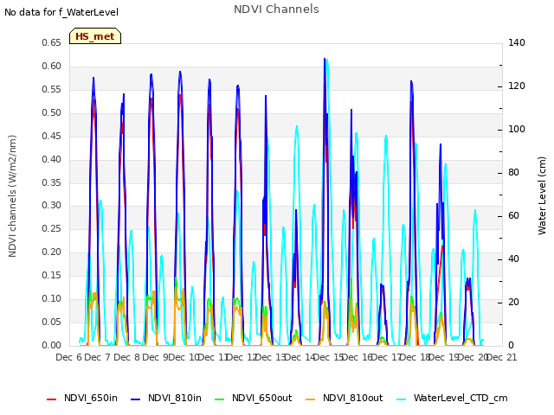Click the 0.45 left axis value
Screen dimensions: 554x415
pyautogui.click(x=52, y=137)
